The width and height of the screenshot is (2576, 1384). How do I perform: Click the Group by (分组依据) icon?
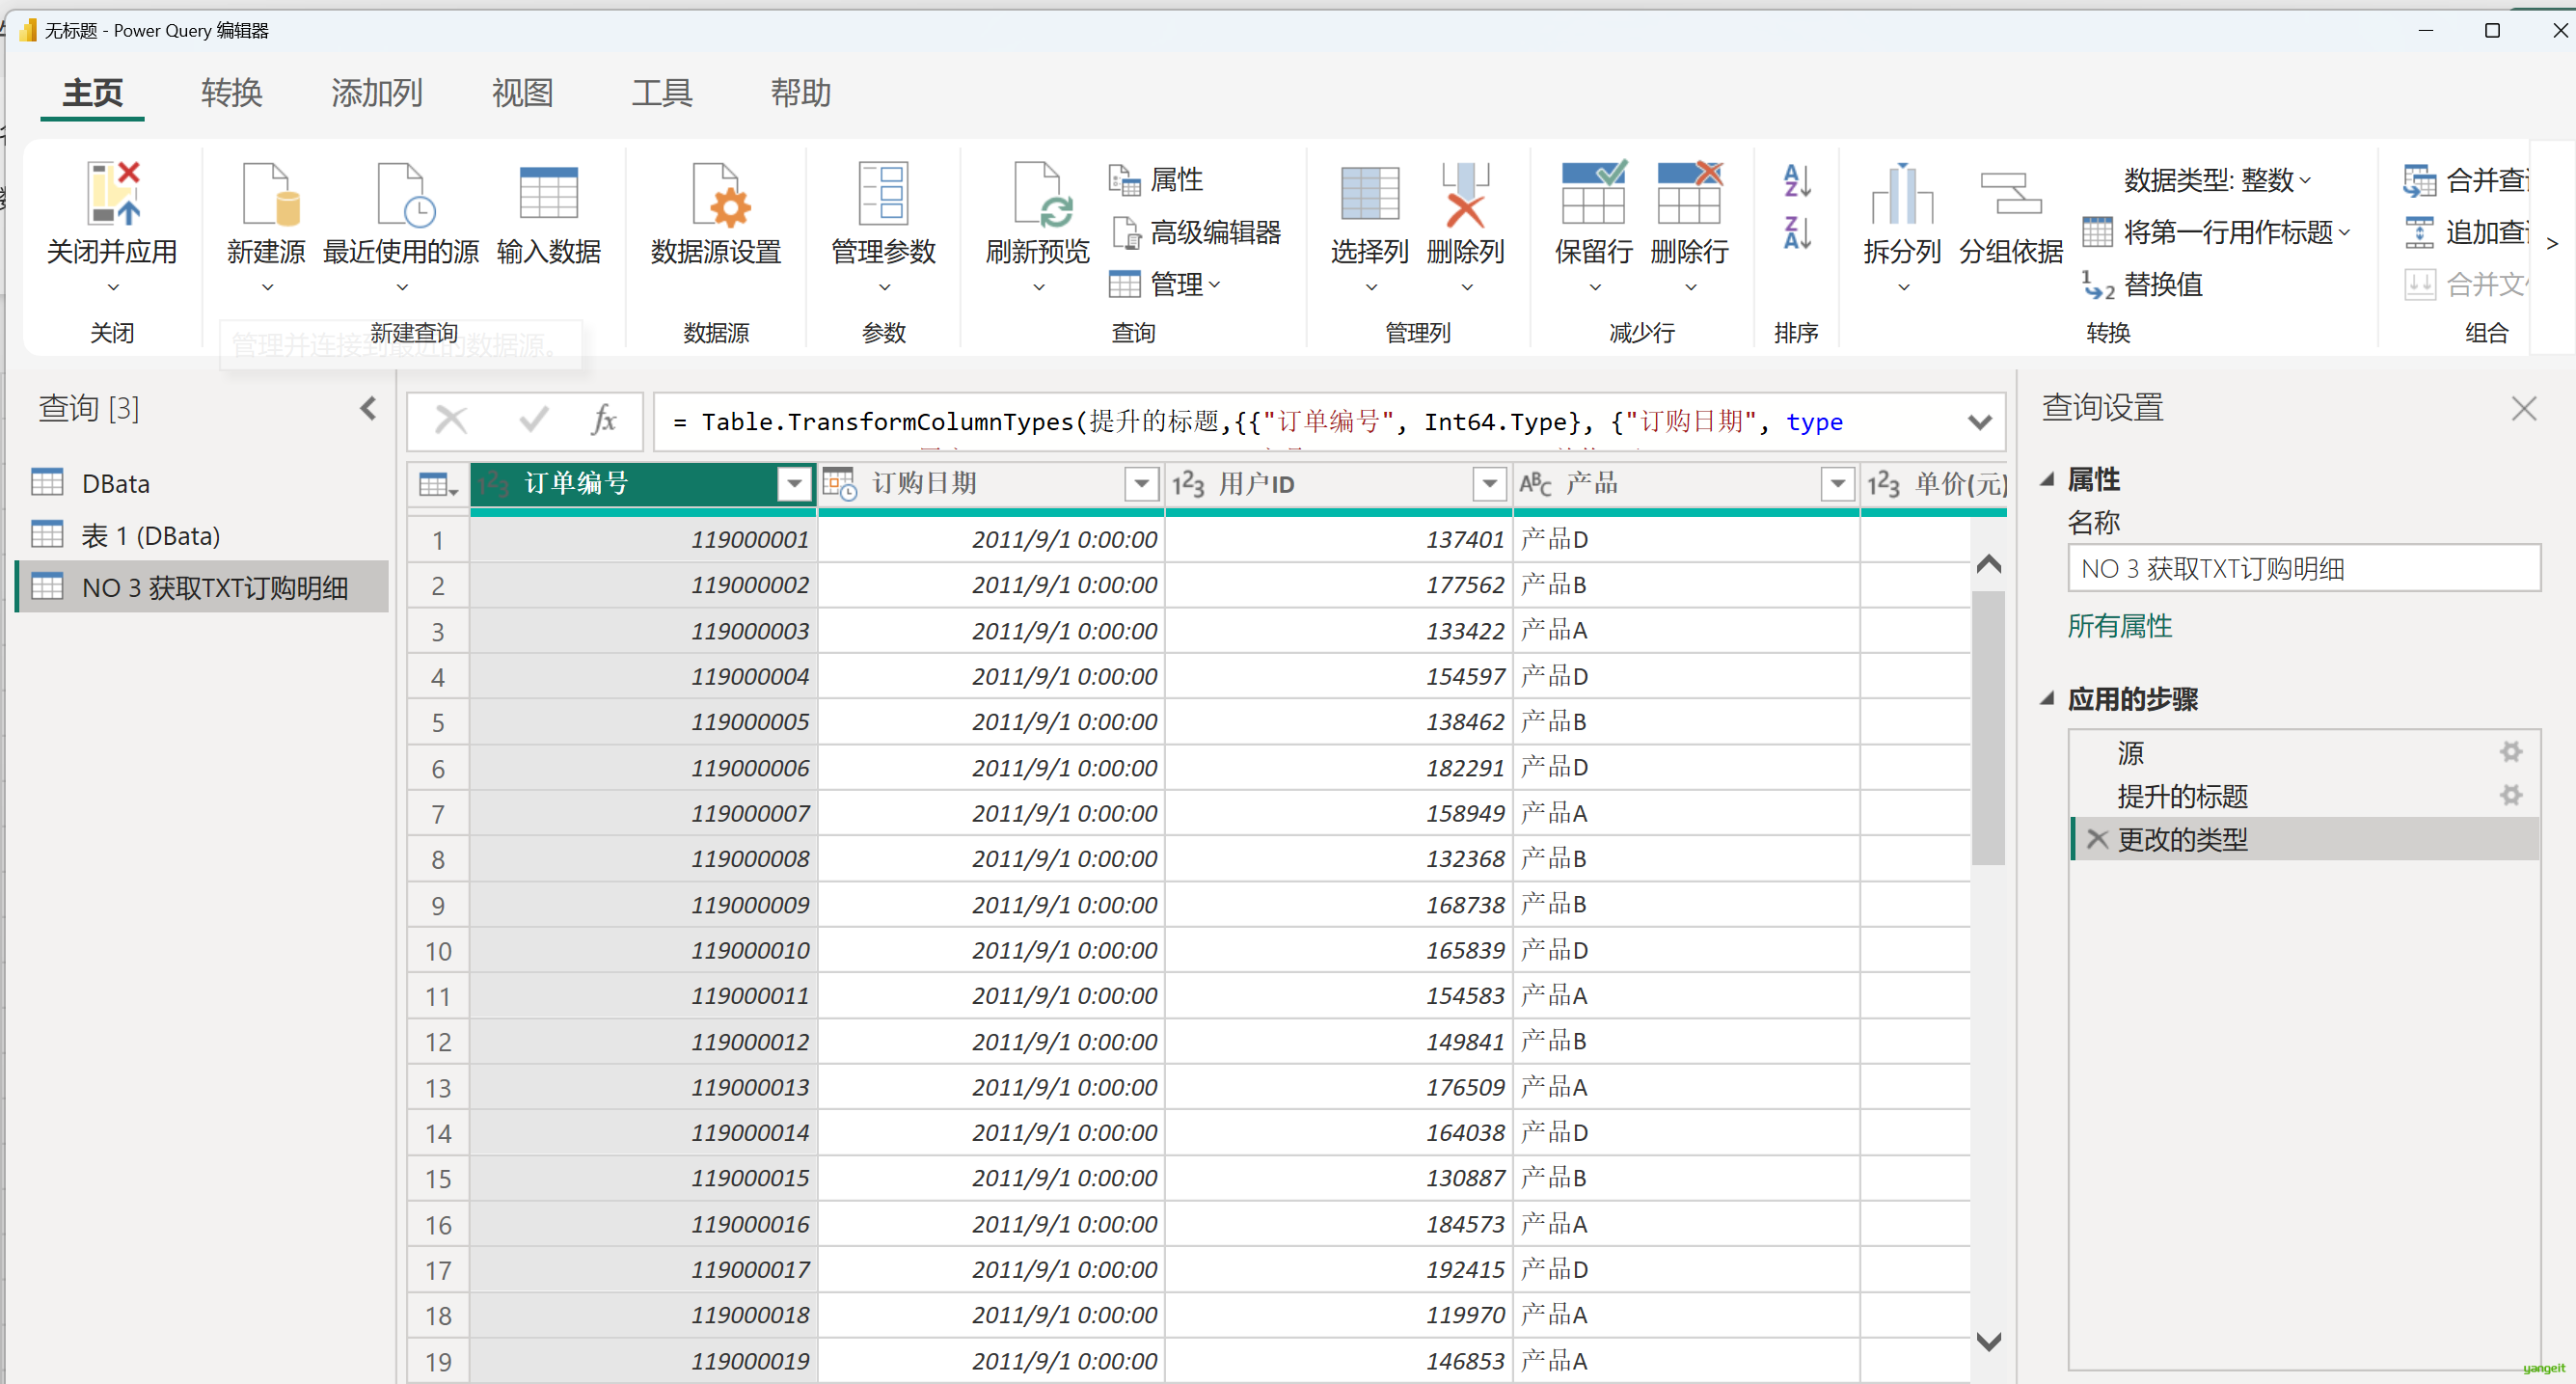(2010, 194)
